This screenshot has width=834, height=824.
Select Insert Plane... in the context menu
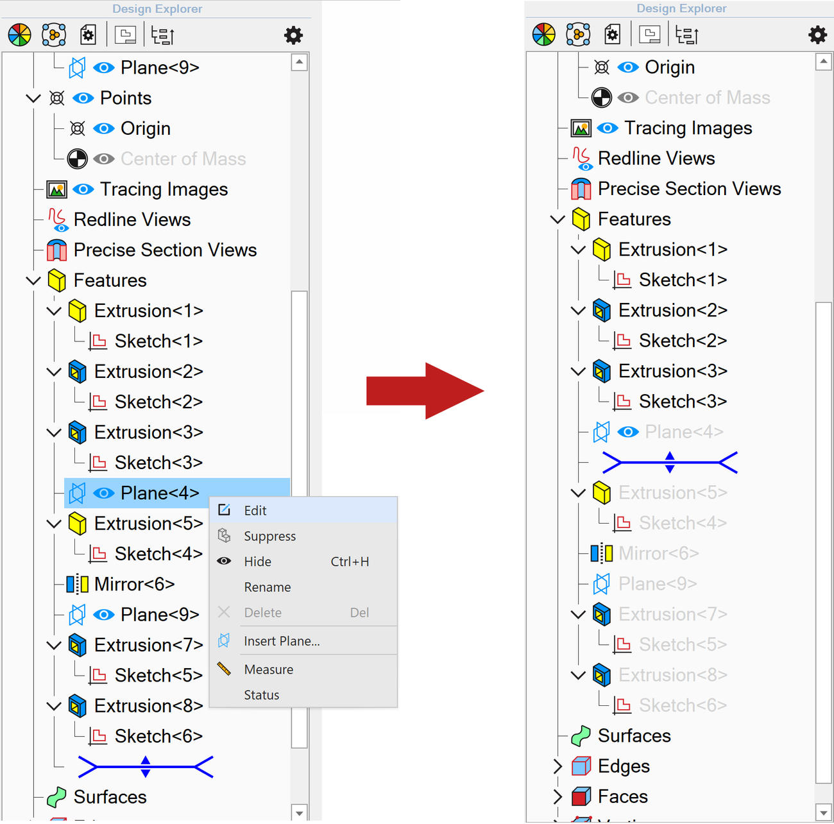(x=282, y=641)
